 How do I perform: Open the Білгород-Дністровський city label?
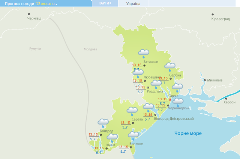174,119
